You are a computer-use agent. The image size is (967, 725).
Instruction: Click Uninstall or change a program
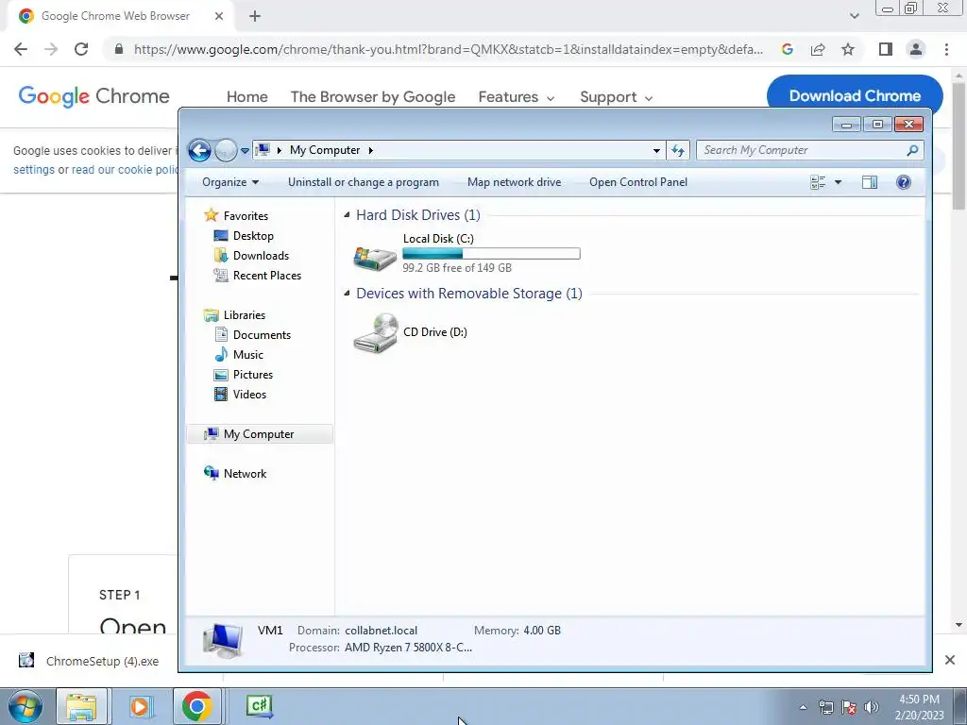364,182
